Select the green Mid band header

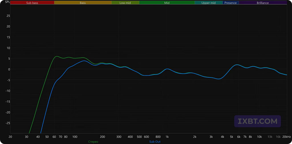click(167, 3)
